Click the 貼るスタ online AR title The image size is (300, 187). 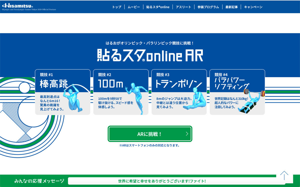150,55
